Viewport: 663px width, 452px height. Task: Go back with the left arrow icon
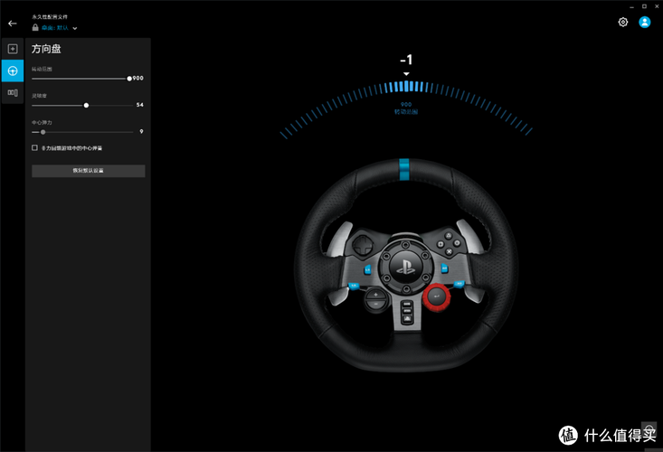click(x=13, y=24)
